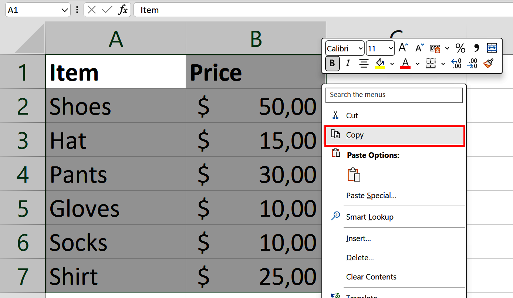Click the Increase Font Size icon
The width and height of the screenshot is (513, 298).
[402, 48]
